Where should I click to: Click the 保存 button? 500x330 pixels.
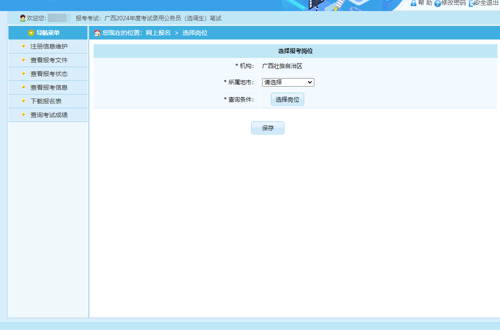coord(267,128)
